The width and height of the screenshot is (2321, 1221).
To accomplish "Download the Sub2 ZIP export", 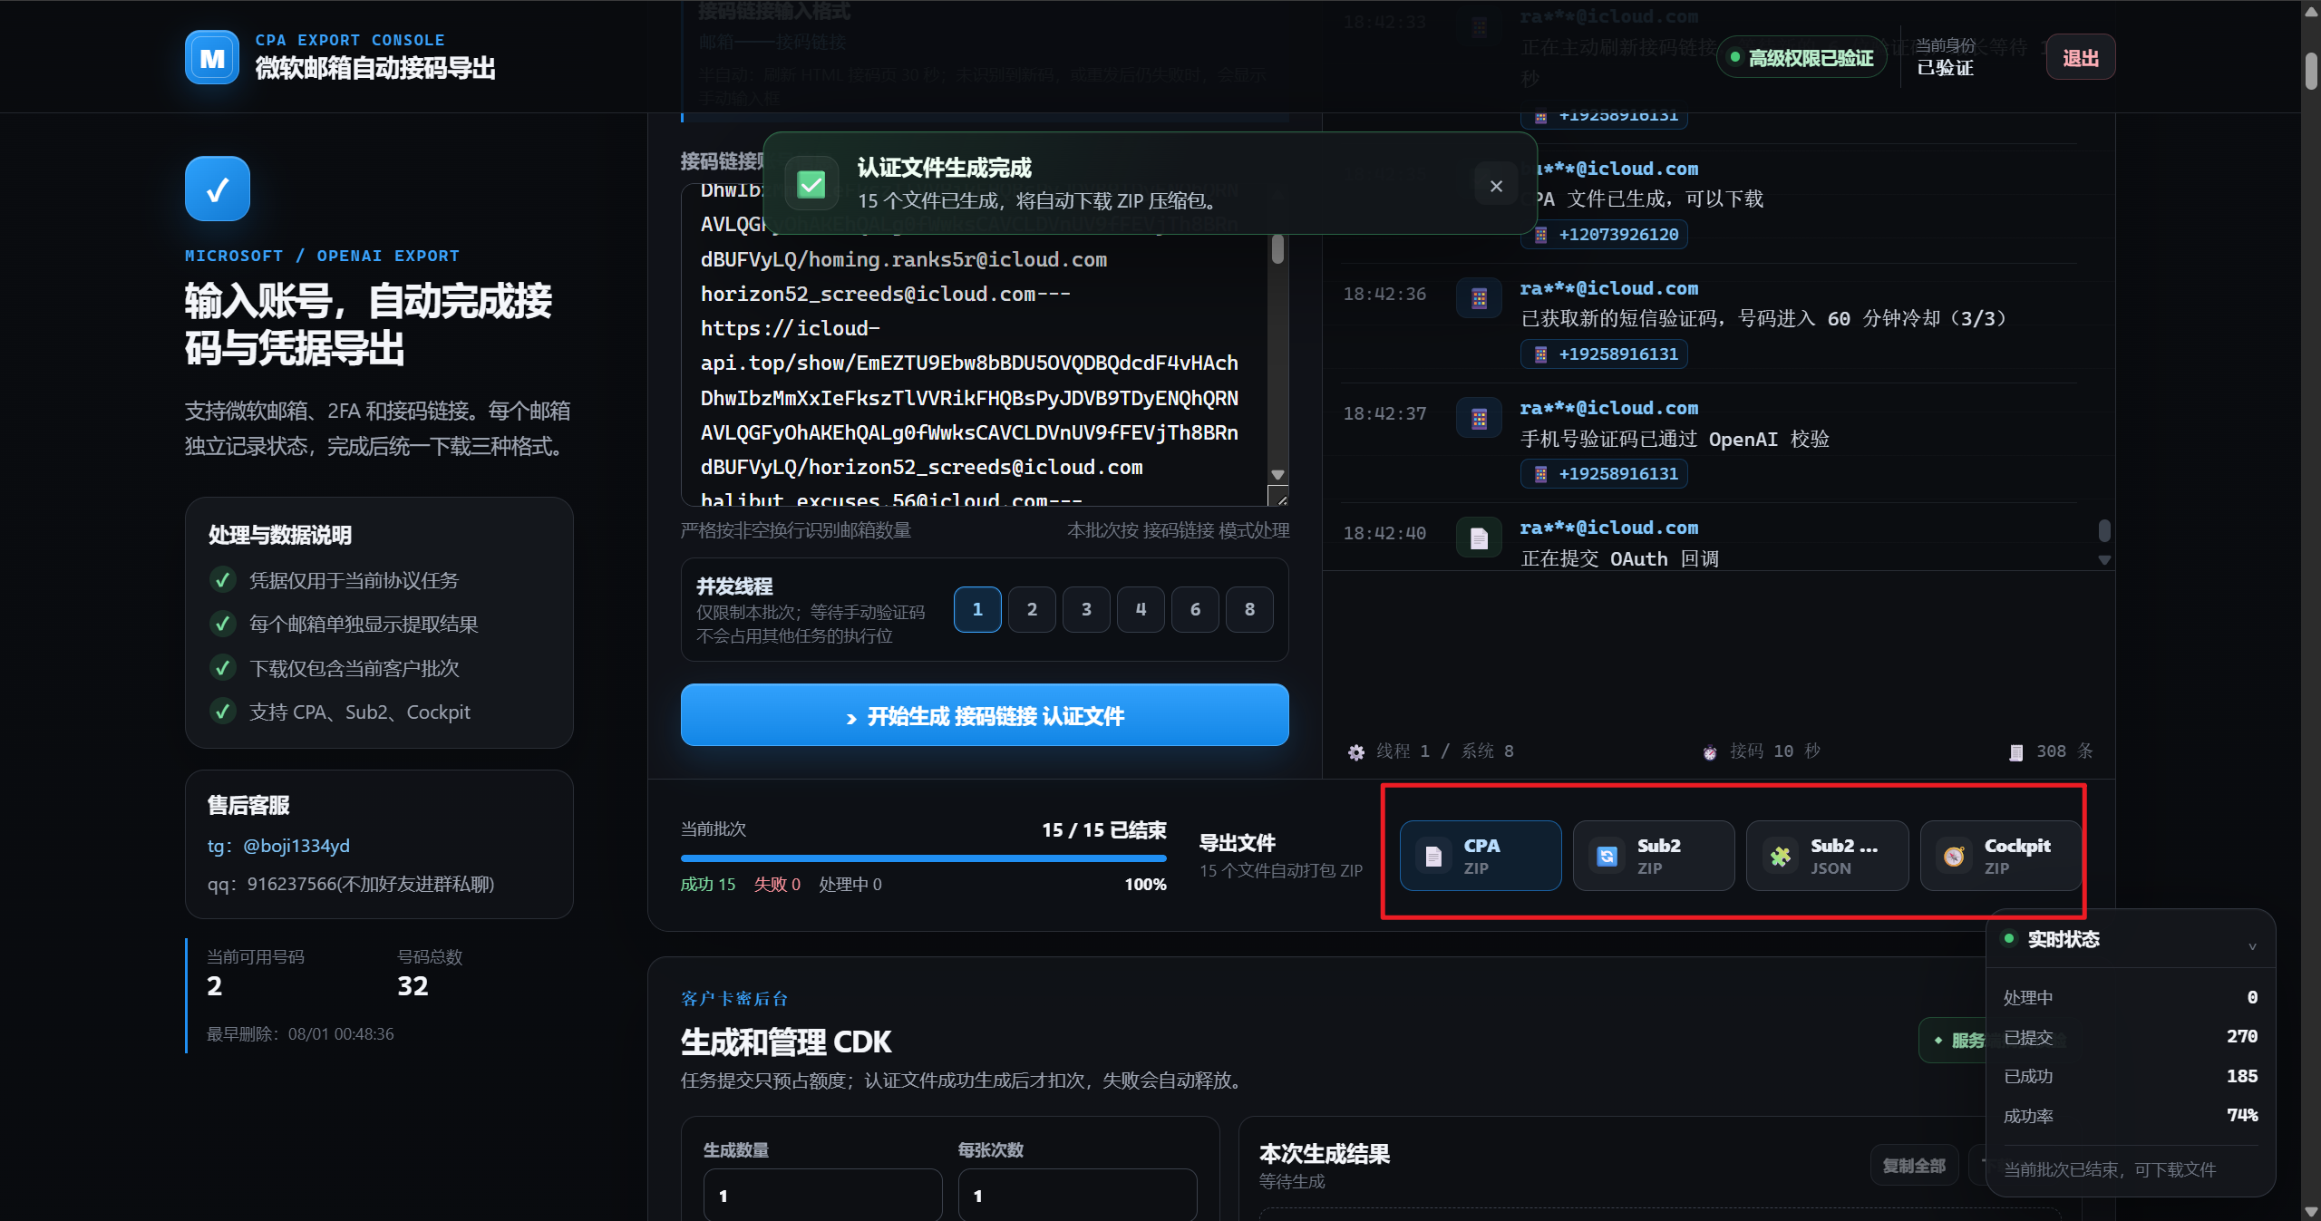I will tap(1654, 856).
